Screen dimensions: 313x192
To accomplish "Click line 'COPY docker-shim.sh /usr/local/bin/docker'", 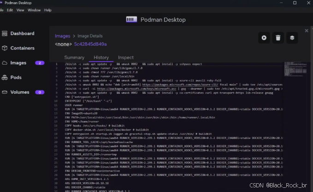I will coord(107,130).
